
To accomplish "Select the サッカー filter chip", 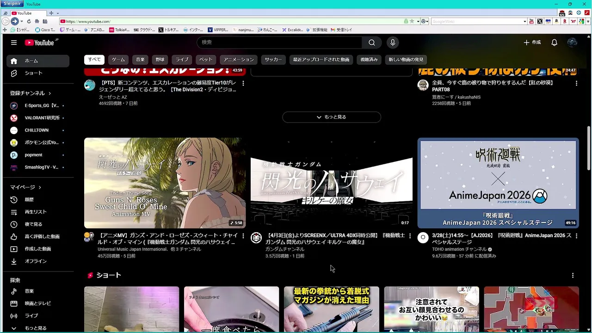I will coord(273,60).
